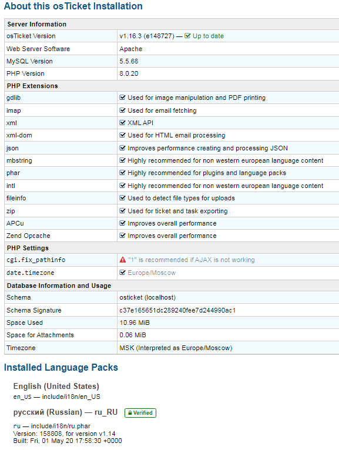Screen dimensions: 339x450
Task: Click the green Verified badge for Russian
Action: [140, 412]
